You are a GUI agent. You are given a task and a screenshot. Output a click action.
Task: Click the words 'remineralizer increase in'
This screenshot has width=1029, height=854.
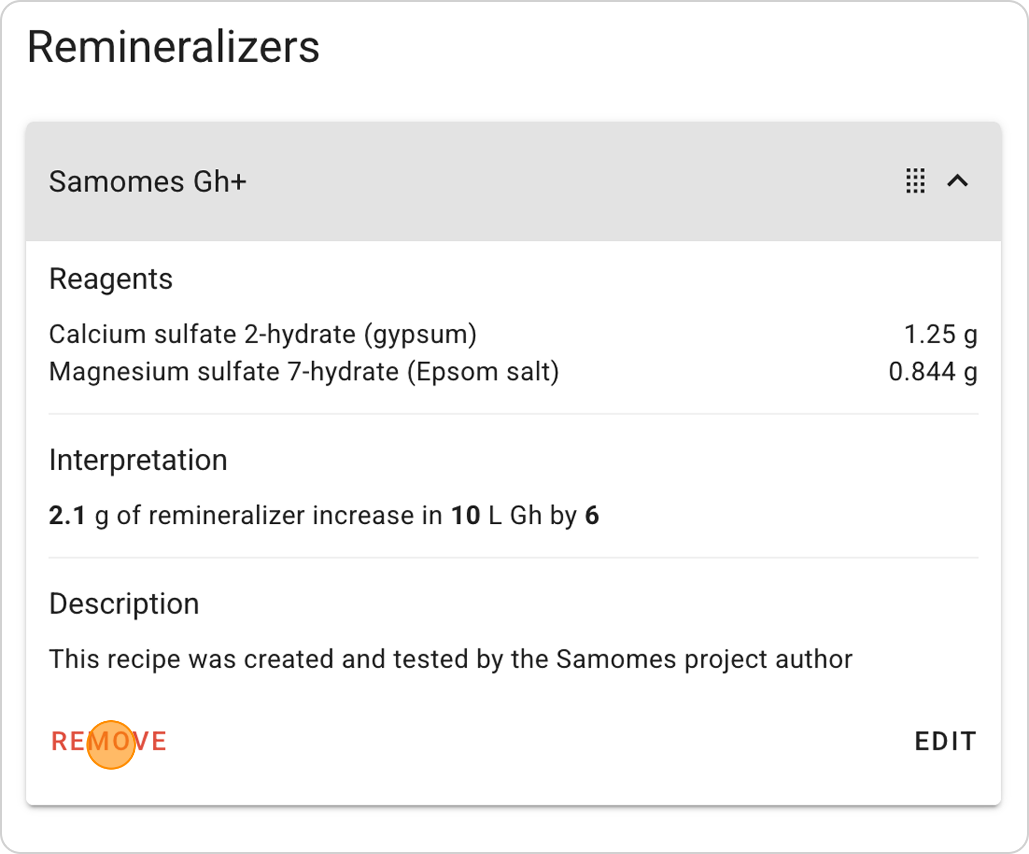pos(295,515)
